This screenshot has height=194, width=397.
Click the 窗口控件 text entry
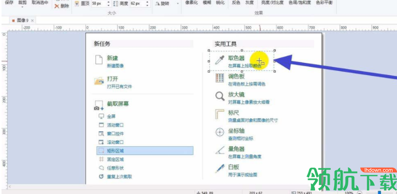[115, 134]
